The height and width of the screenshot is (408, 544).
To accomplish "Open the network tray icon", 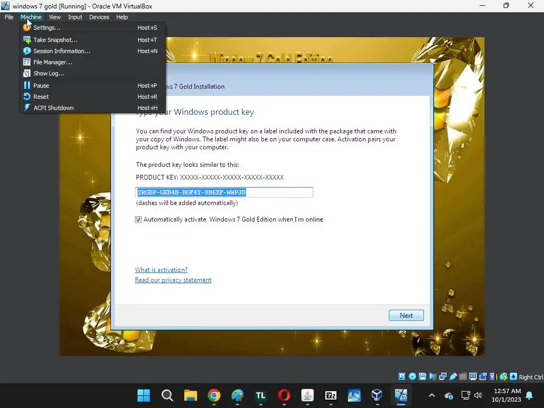I will click(x=465, y=395).
